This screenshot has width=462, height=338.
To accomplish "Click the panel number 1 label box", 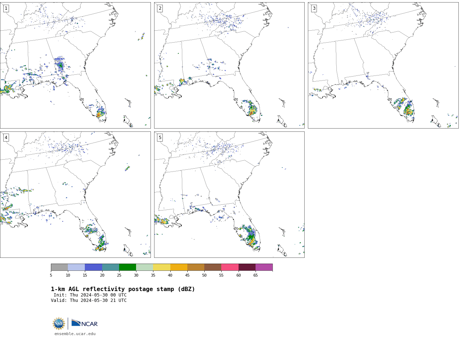I will click(x=6, y=8).
